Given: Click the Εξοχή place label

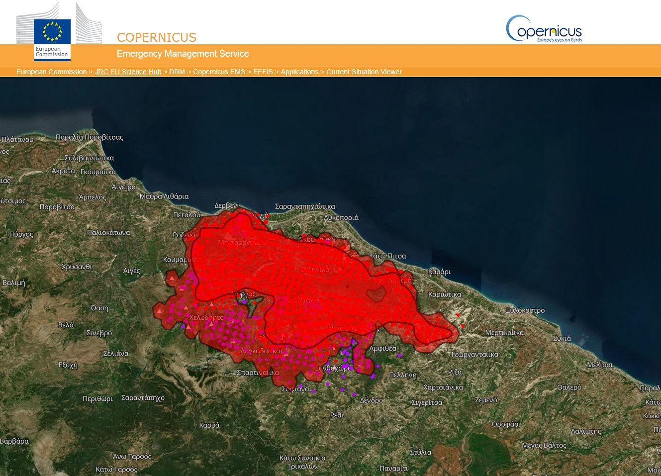Looking at the screenshot, I should pyautogui.click(x=68, y=365).
